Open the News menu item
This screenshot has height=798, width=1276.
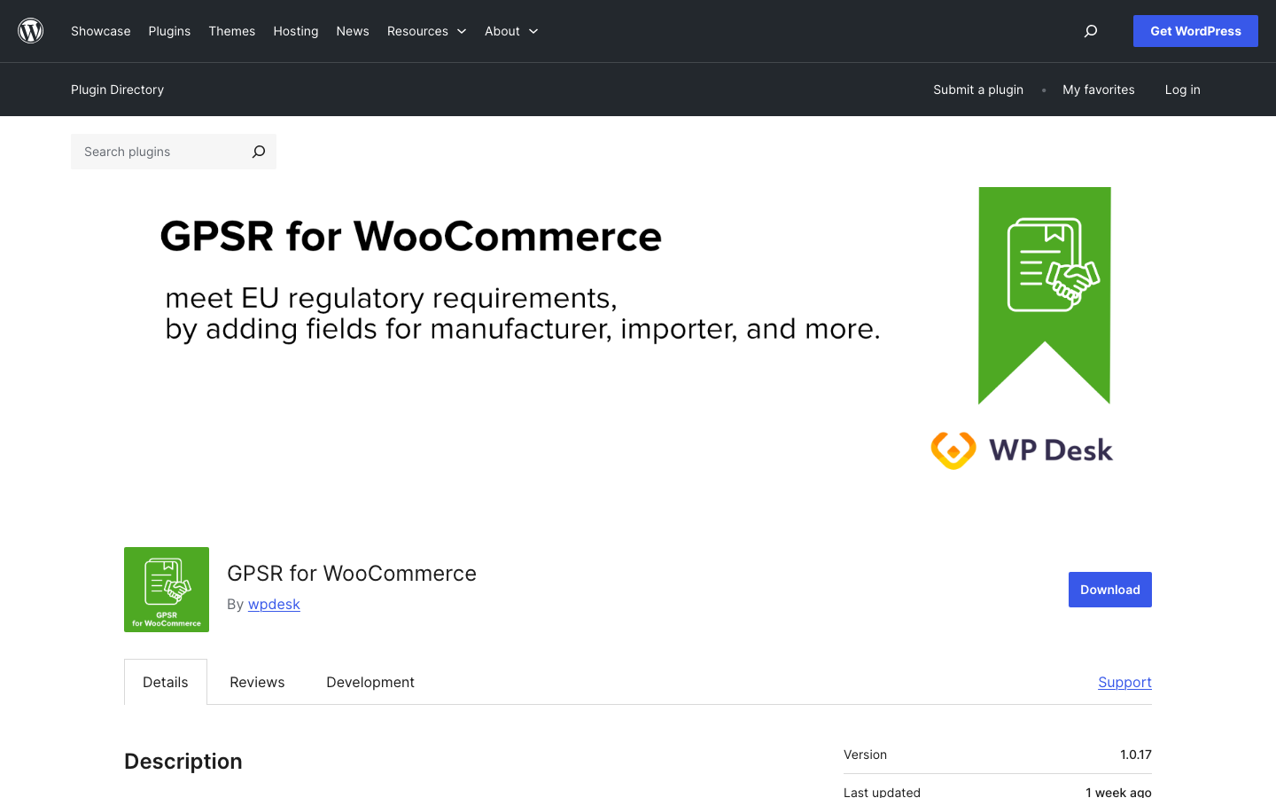(353, 31)
